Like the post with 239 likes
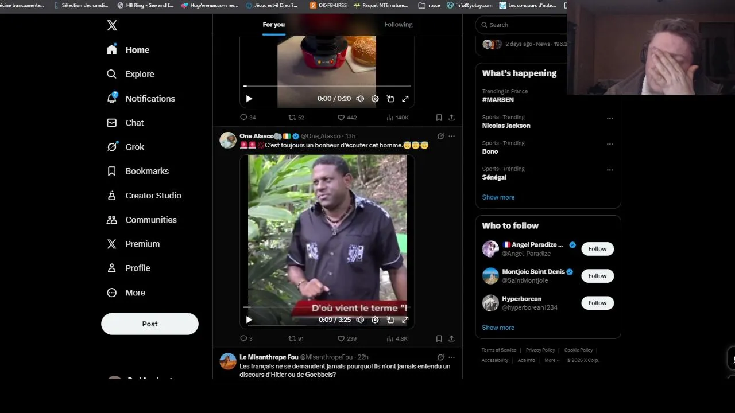 pos(347,338)
